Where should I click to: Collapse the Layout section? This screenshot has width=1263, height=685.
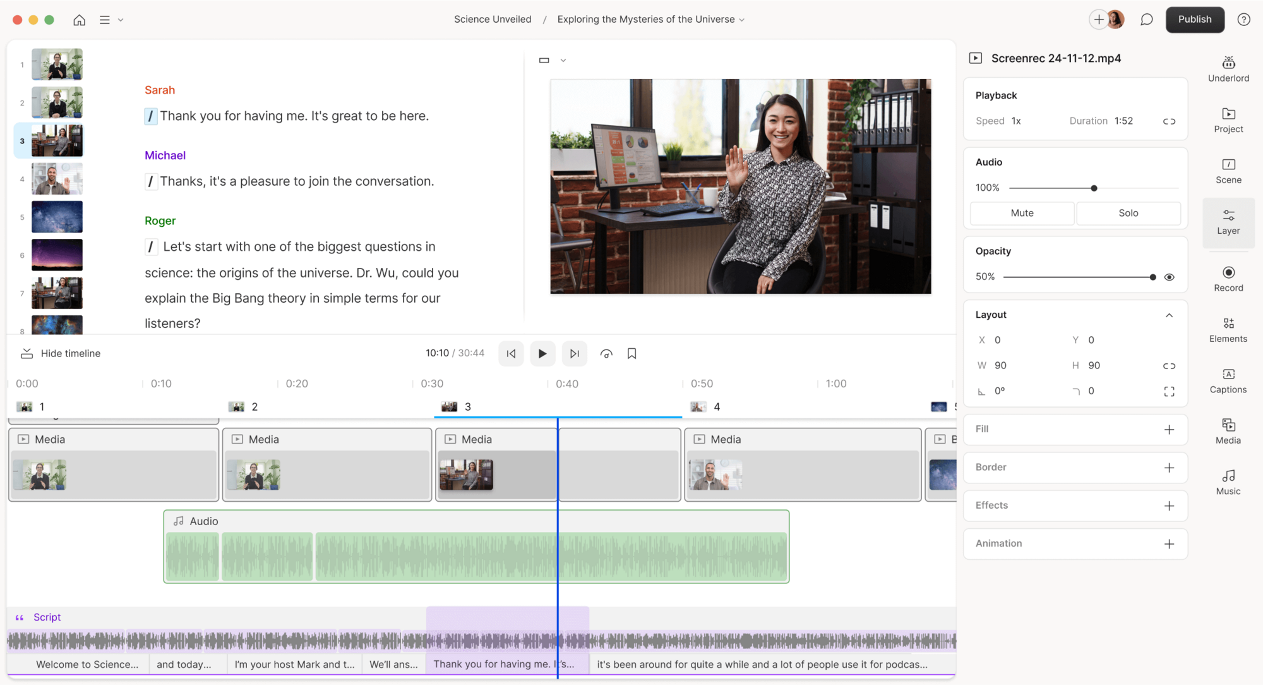1170,315
